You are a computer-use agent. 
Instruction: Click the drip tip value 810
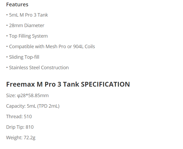pos(30,127)
